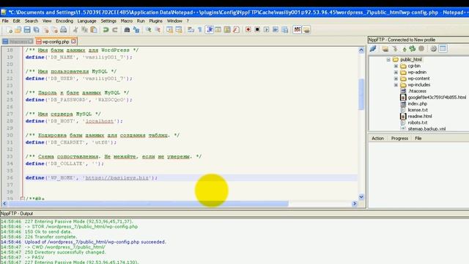Click NppFTP abort transfer icon
The width and height of the screenshot is (469, 264).
(421, 48)
